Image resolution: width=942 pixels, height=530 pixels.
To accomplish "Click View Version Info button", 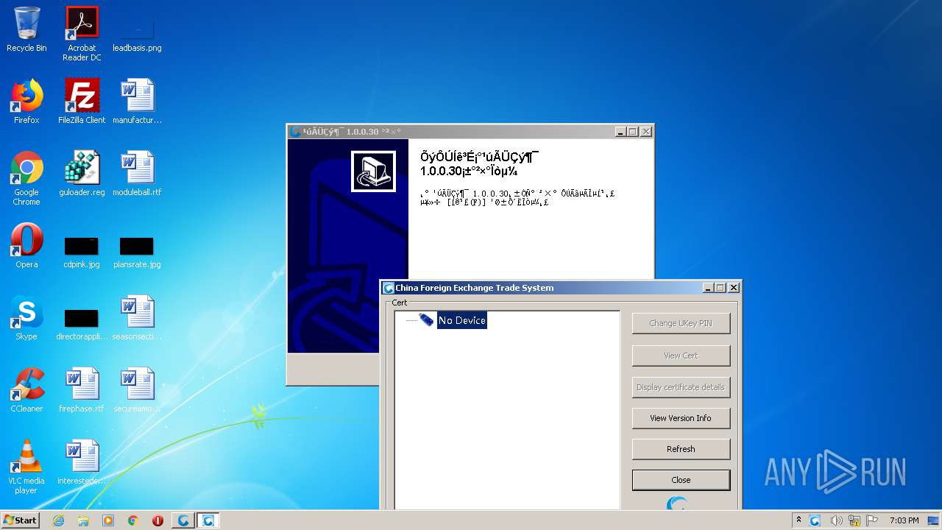I will (681, 418).
